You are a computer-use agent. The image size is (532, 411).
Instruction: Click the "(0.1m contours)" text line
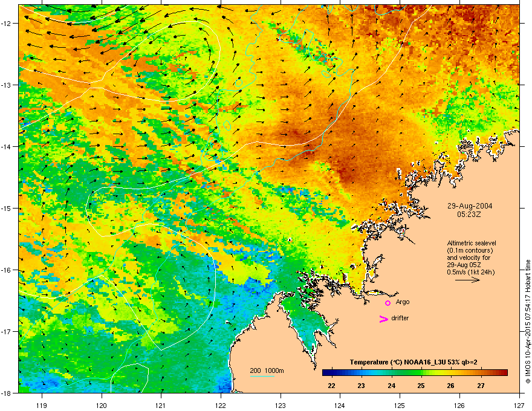point(470,250)
